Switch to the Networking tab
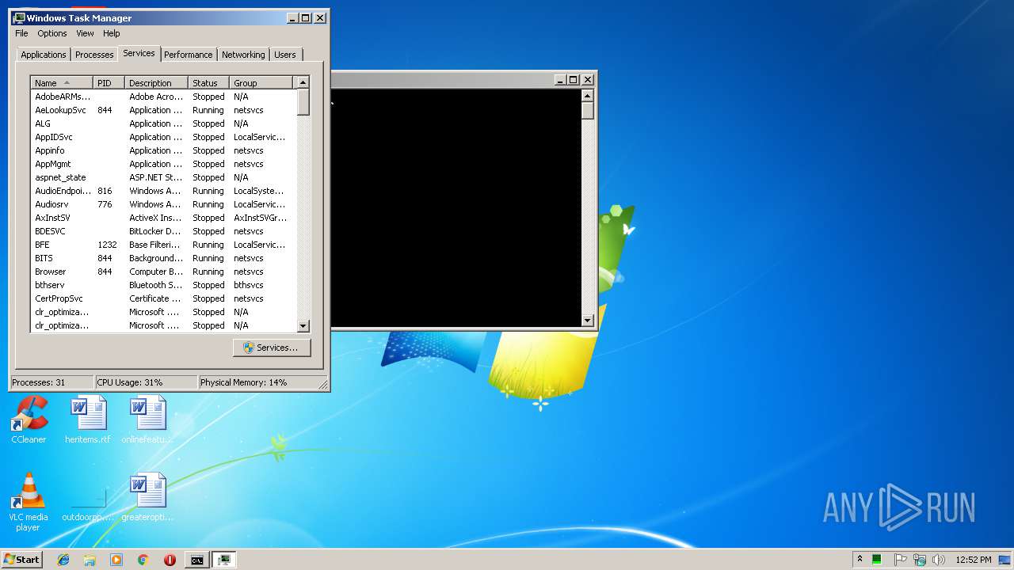This screenshot has width=1014, height=570. click(x=243, y=55)
